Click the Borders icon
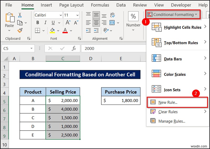Viewport: 210px width, 149px height. click(x=38, y=30)
